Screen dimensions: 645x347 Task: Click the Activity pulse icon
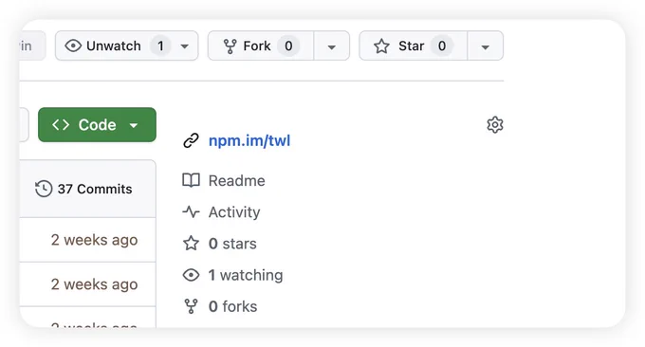(191, 211)
